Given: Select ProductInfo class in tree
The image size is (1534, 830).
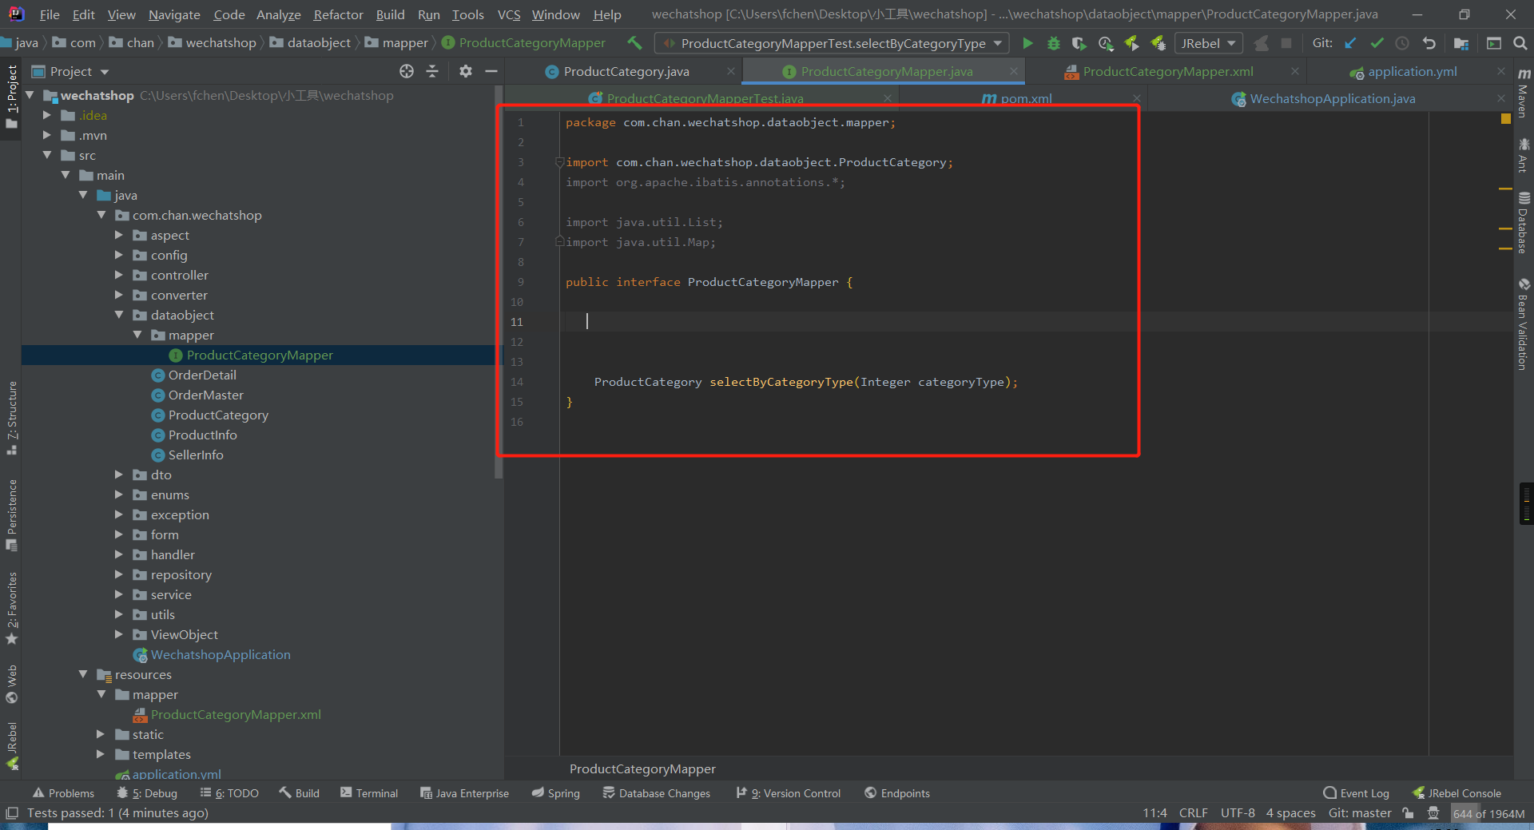Looking at the screenshot, I should pyautogui.click(x=202, y=435).
